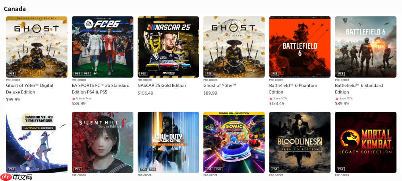
Task: Click the php 中文网 watermark logo
Action: 16,177
